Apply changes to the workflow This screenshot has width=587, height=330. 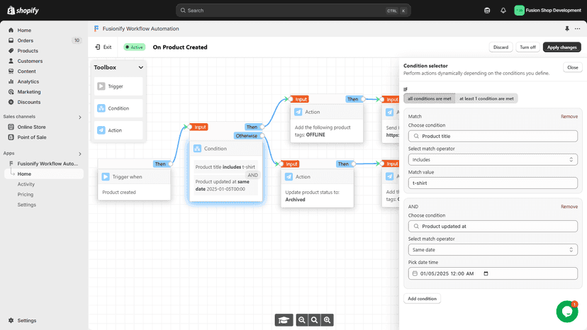point(562,47)
